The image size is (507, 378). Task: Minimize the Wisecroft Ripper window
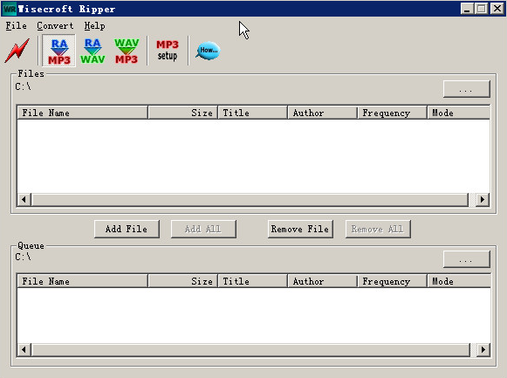pos(467,9)
